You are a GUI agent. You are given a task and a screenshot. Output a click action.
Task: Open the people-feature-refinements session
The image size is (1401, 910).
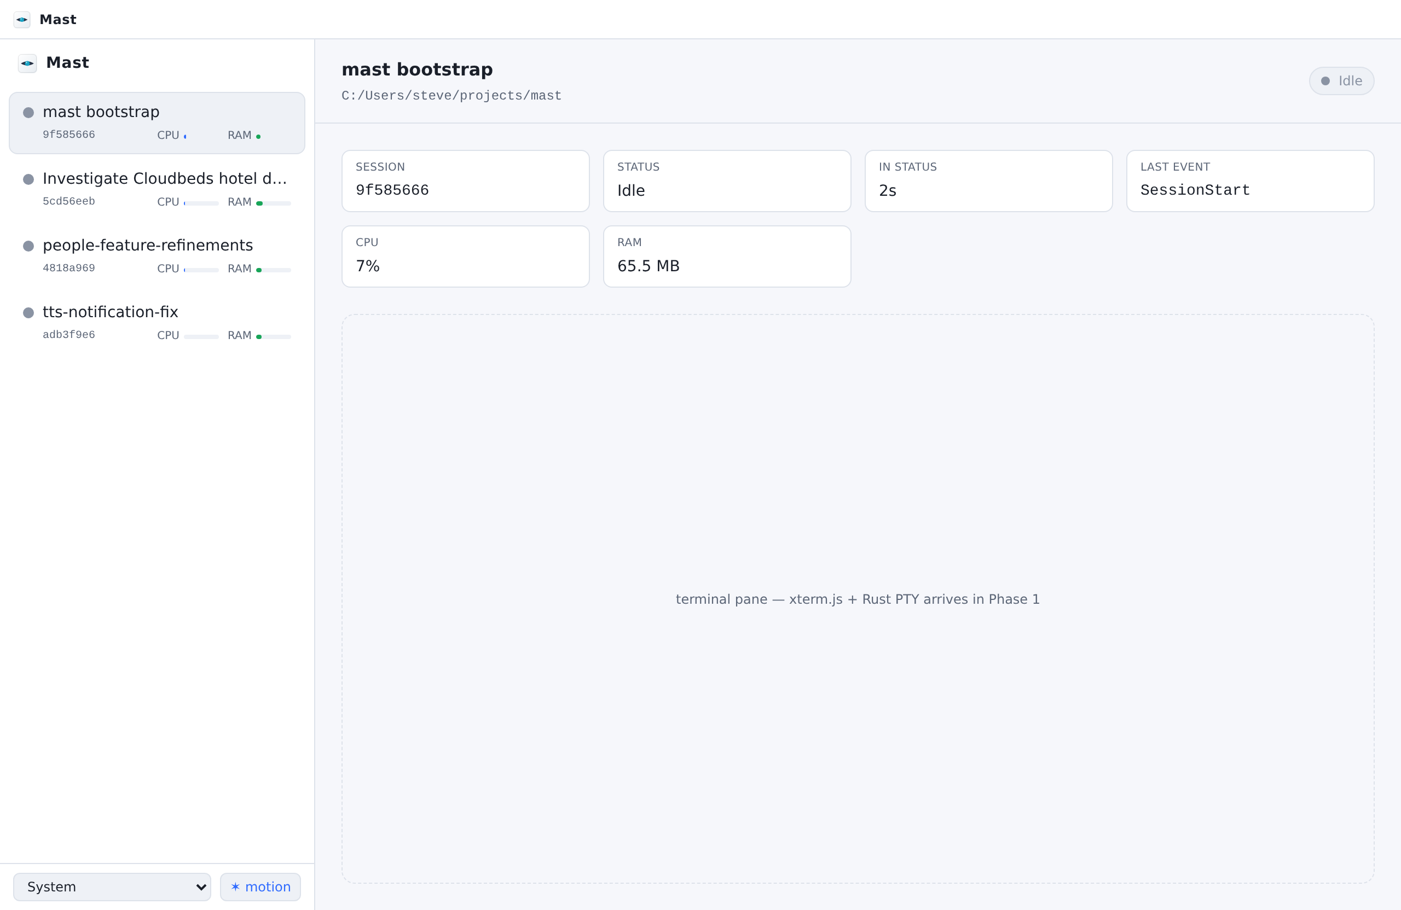[157, 256]
